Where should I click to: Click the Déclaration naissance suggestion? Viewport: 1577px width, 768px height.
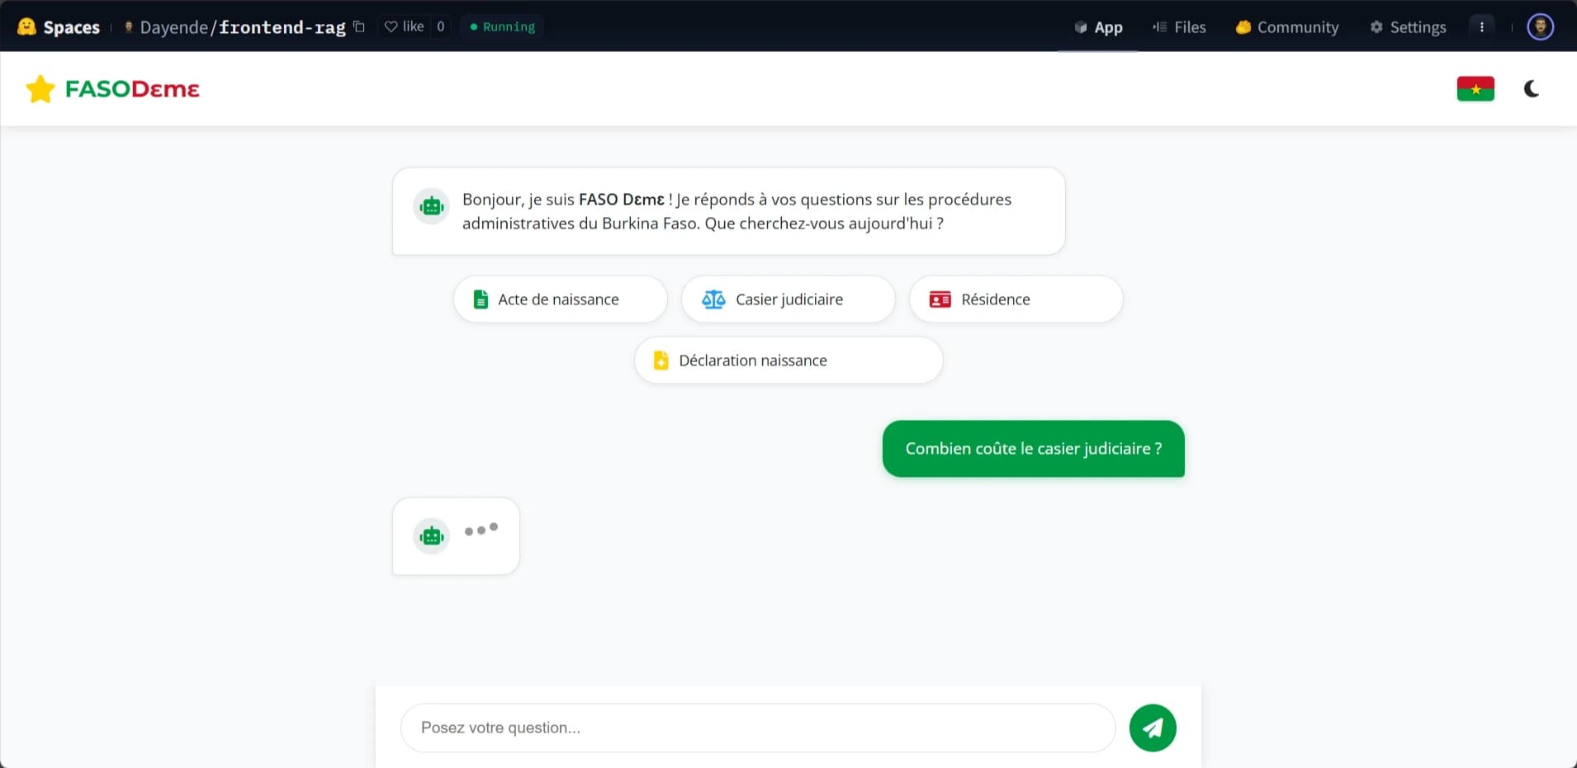788,360
